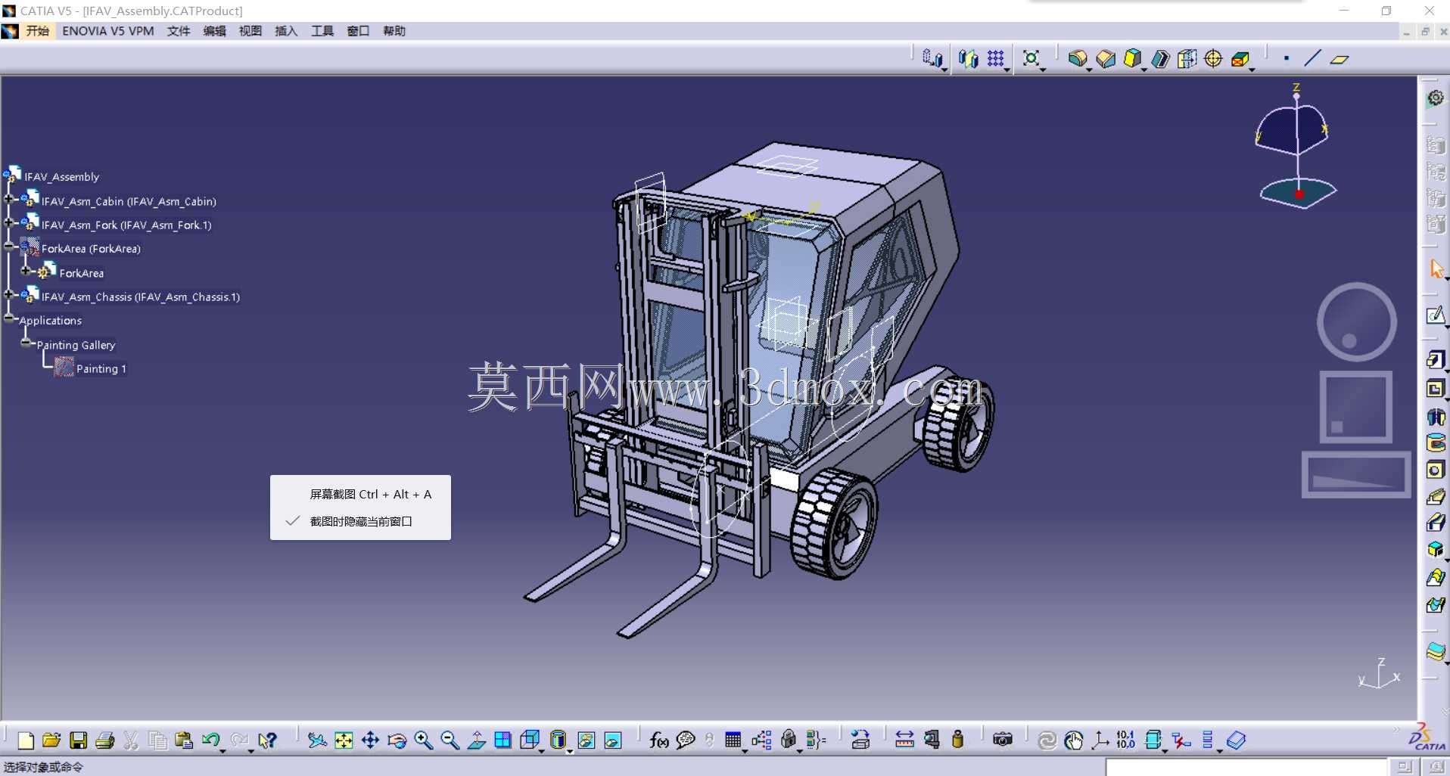
Task: Fit all in view
Action: point(344,740)
